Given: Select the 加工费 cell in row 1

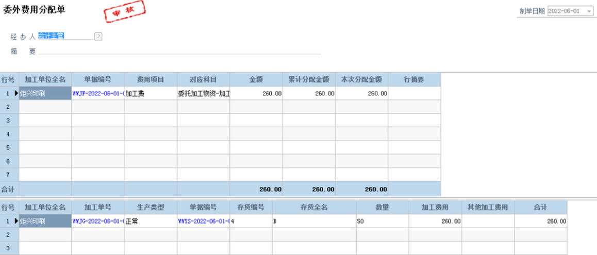Looking at the screenshot, I should click(151, 94).
